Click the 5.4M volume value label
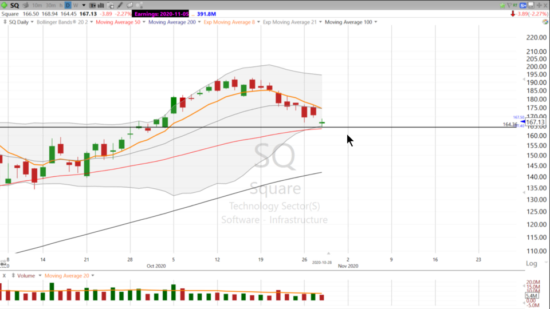This screenshot has height=309, width=550. coord(532,296)
